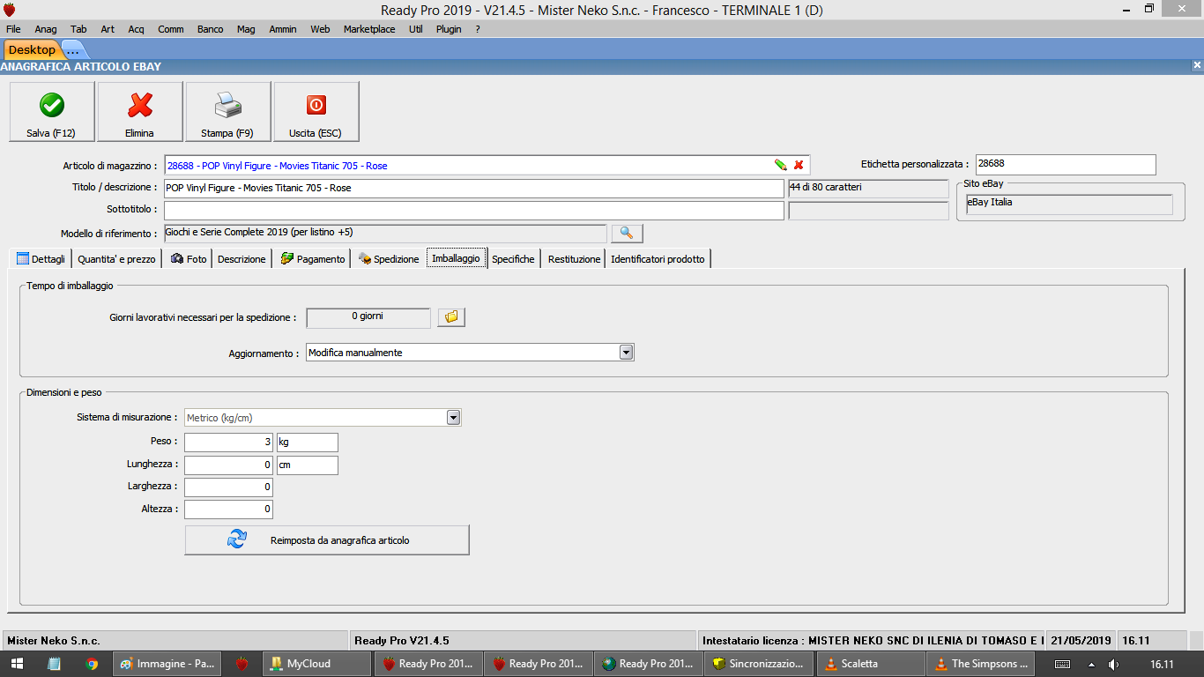Open the folder button beside '0 giorni'
Screen dimensions: 1204x677
451,317
